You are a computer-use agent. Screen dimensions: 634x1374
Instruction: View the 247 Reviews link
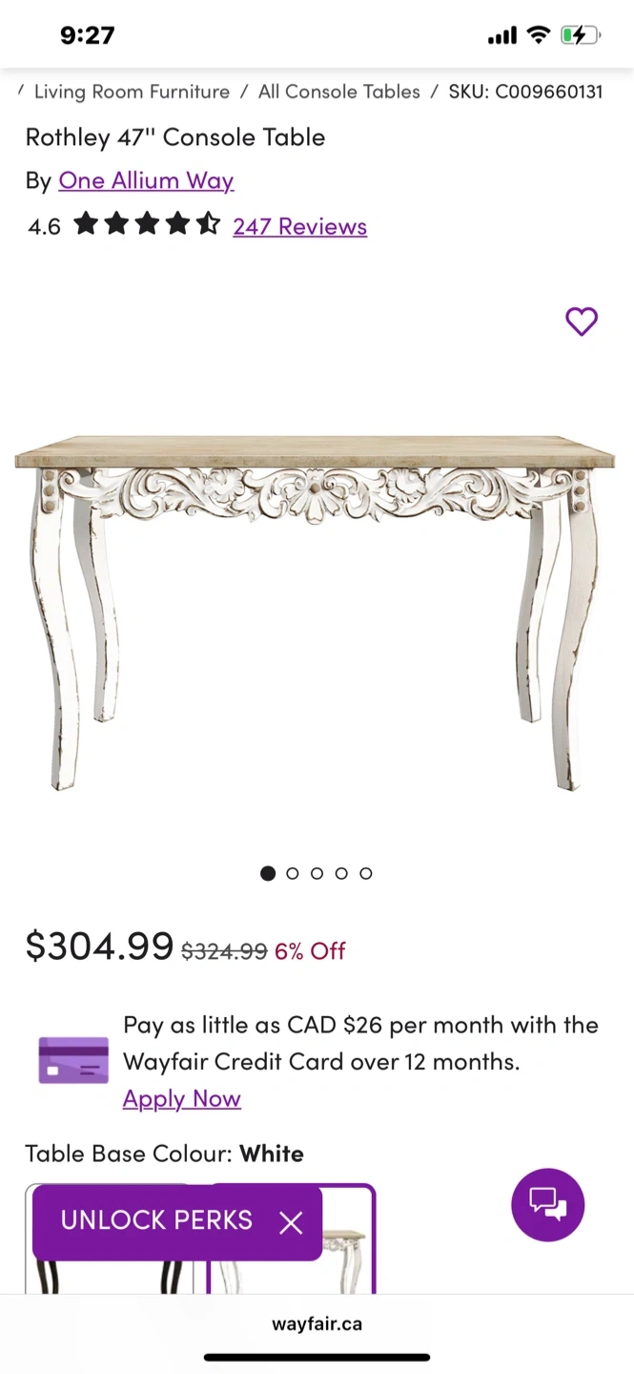(x=300, y=226)
